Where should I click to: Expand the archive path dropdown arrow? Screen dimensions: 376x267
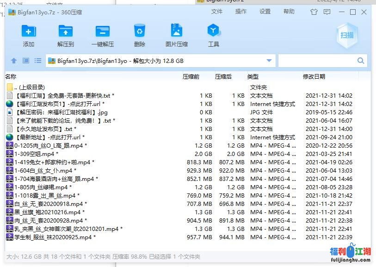coord(269,61)
